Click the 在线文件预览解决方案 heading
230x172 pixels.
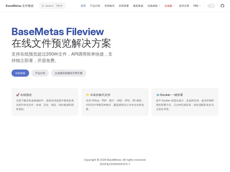coord(61,43)
